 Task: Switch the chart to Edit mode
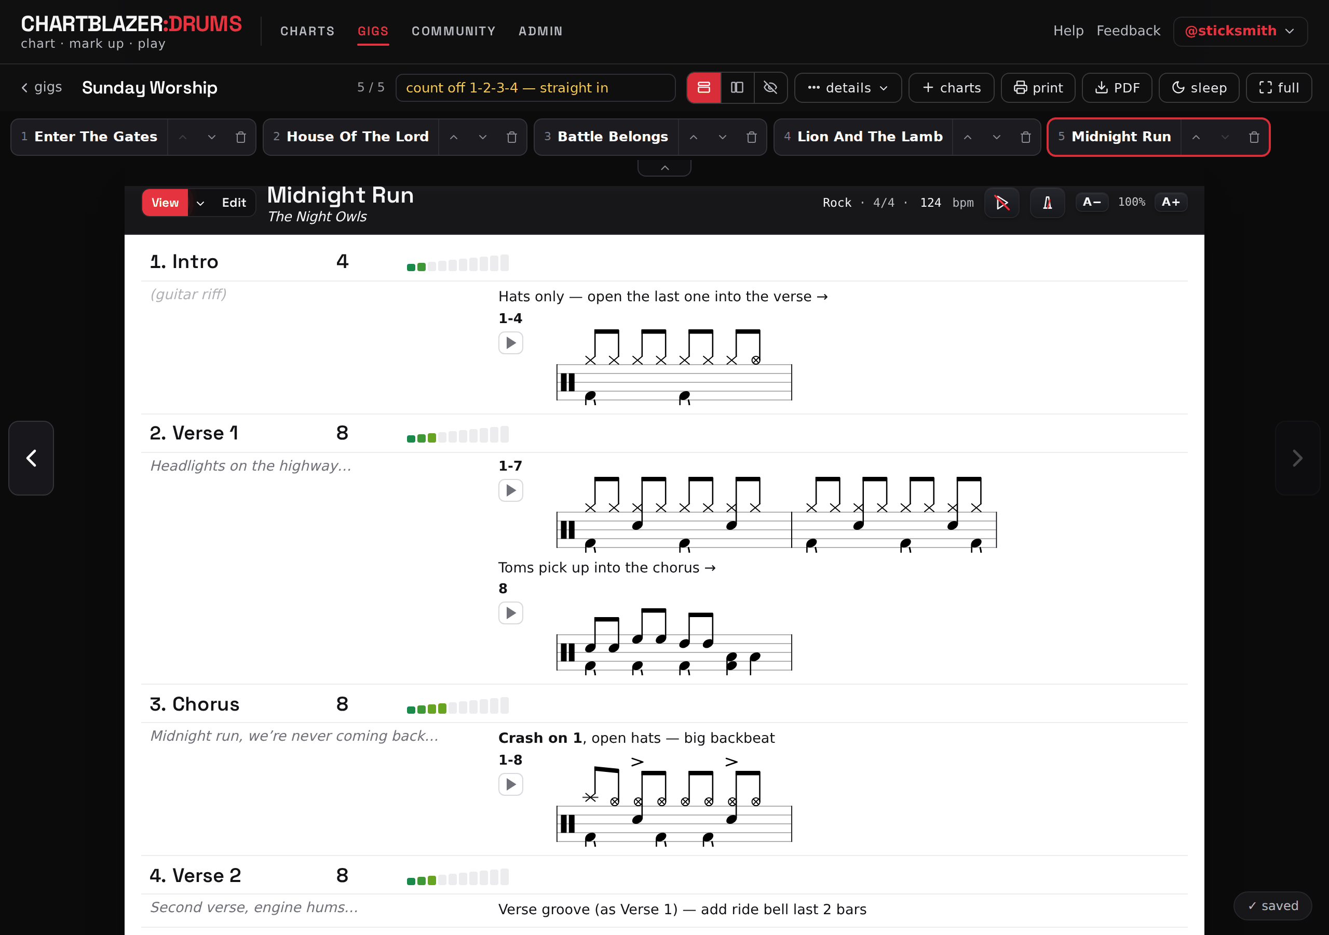[234, 203]
